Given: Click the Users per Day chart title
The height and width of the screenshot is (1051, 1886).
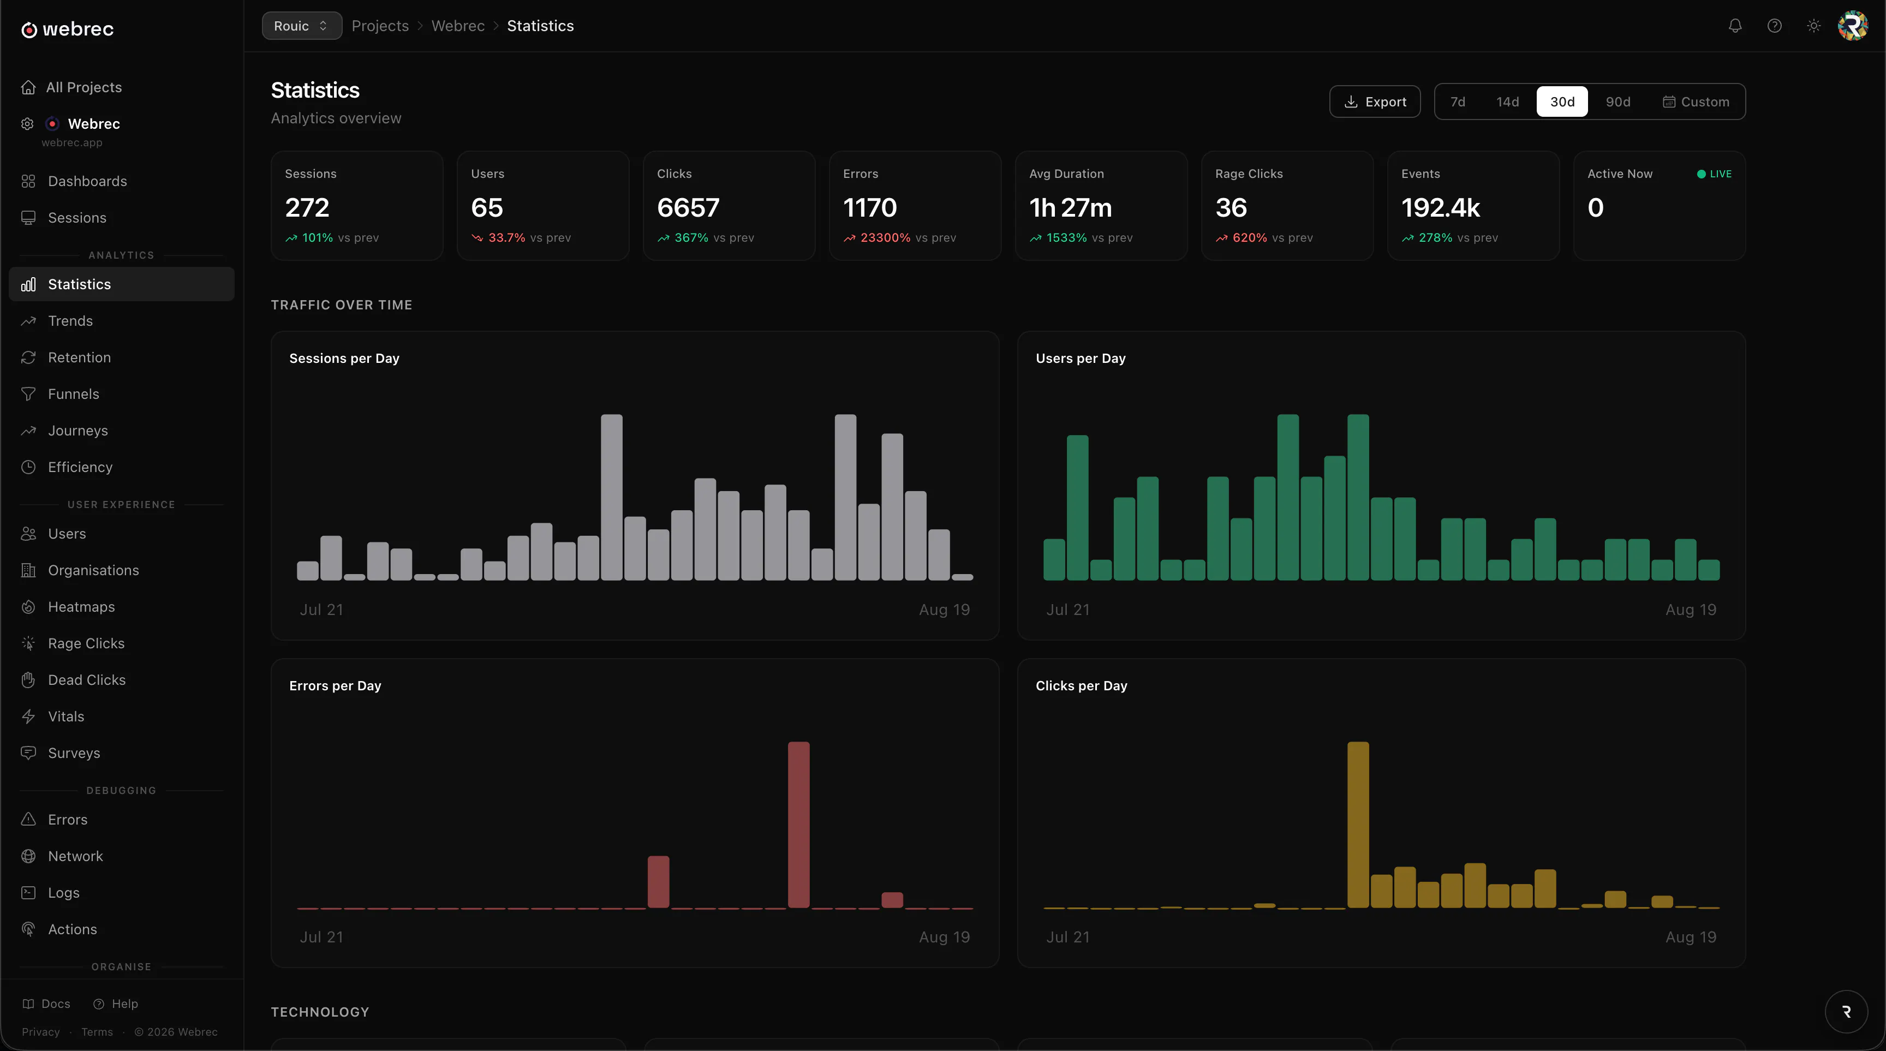Looking at the screenshot, I should tap(1081, 359).
